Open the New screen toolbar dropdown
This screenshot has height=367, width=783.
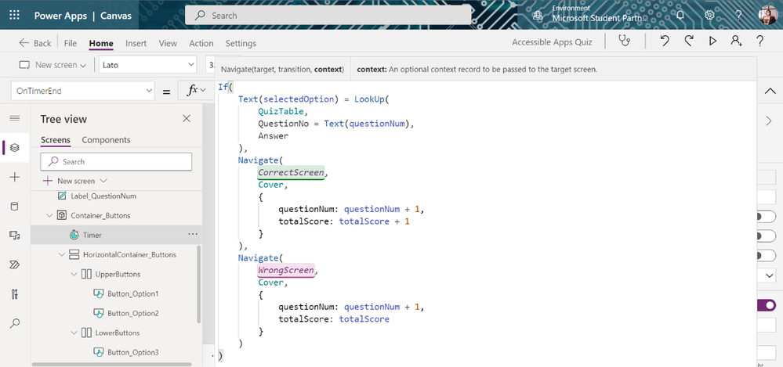tap(53, 65)
